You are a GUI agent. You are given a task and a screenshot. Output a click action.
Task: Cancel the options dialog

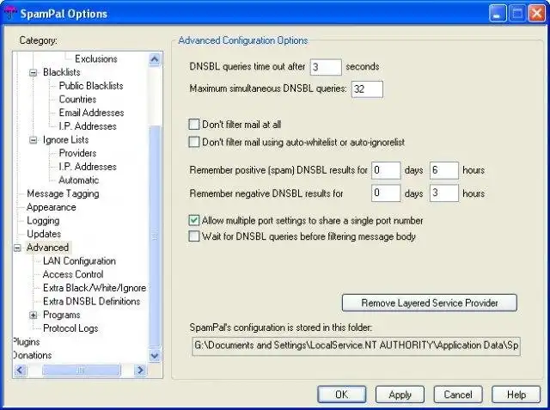[458, 395]
